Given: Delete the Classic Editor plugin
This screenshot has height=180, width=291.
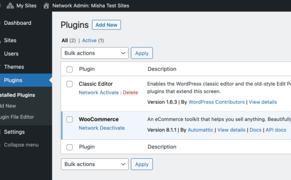Looking at the screenshot, I should click(130, 92).
